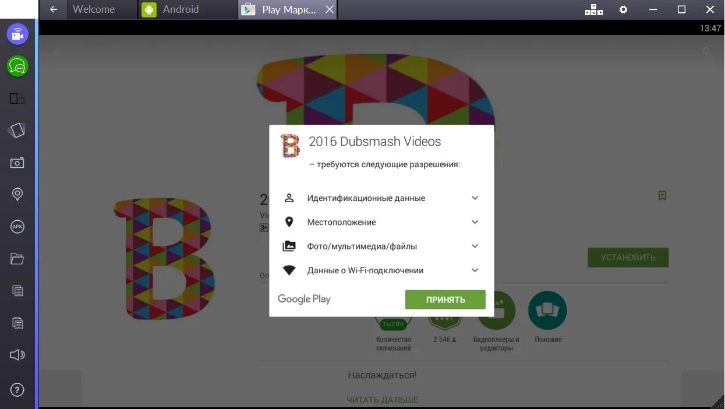Click the map marker icon beside 'Местоположение'

tap(289, 222)
